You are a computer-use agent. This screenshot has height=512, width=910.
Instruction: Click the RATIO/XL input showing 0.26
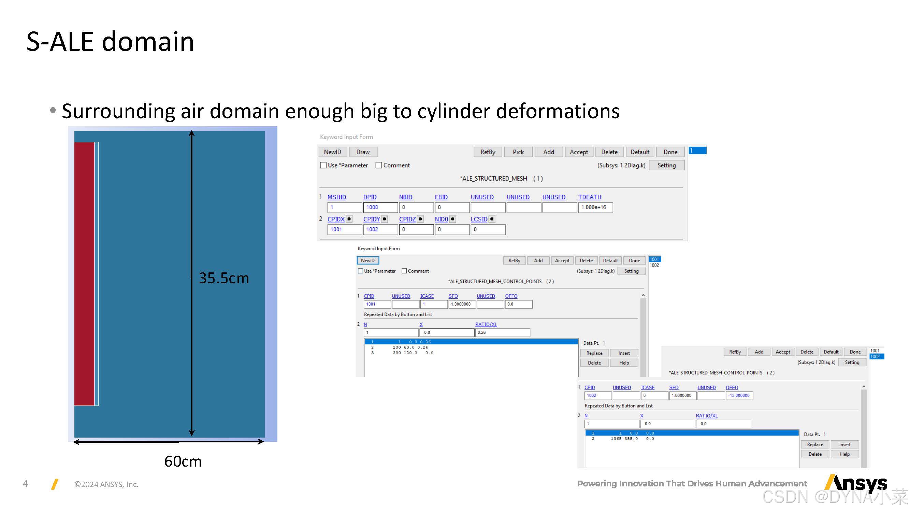point(502,332)
